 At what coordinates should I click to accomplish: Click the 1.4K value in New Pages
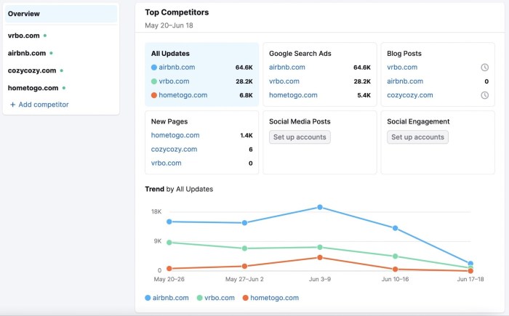tap(247, 135)
